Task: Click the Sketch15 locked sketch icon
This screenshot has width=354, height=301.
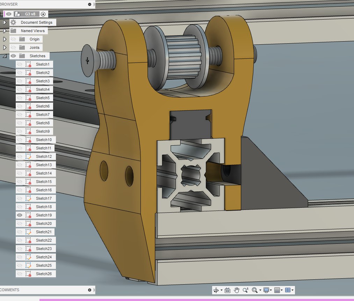Action: tap(28, 182)
